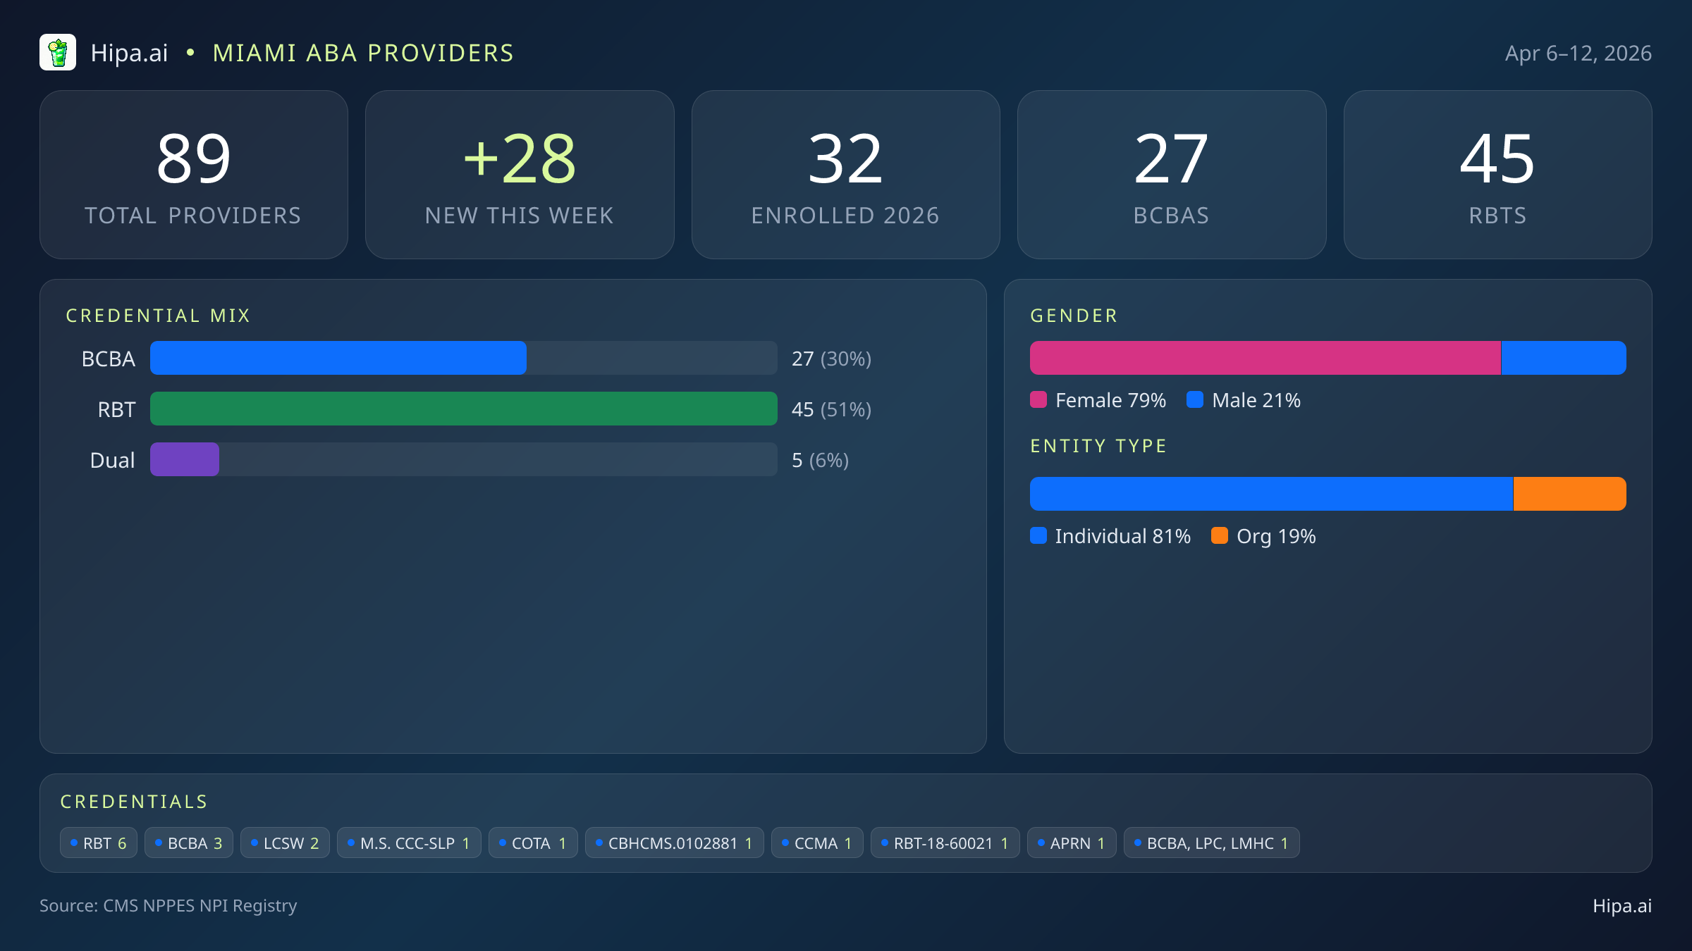1692x951 pixels.
Task: Open the Total Providers 89 card
Action: [194, 175]
